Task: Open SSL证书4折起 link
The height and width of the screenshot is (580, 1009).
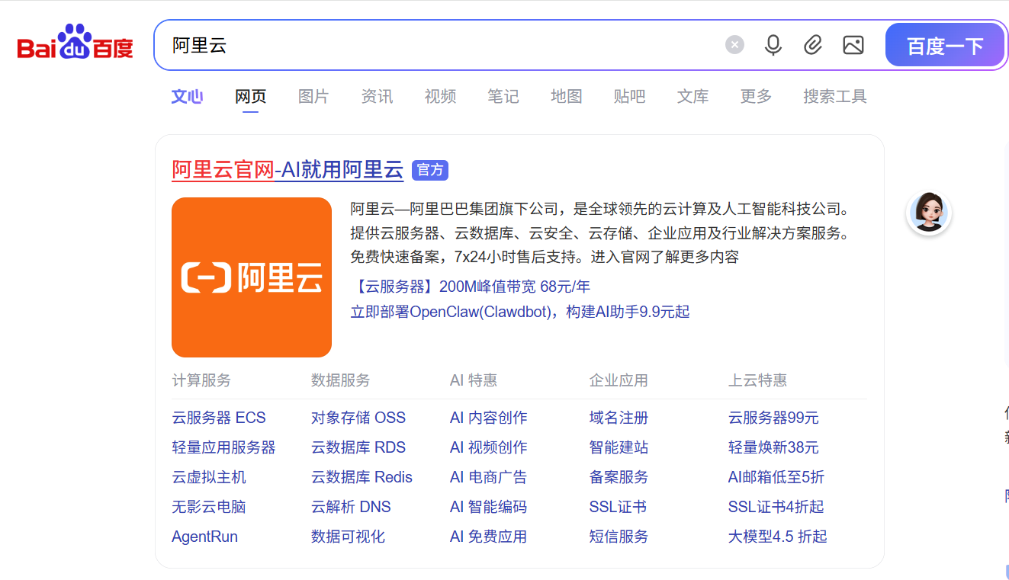Action: (776, 507)
